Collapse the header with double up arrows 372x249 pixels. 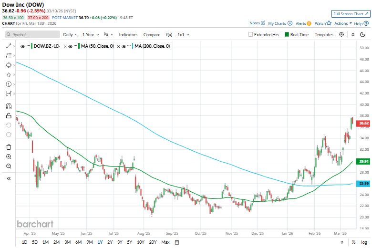tap(353, 35)
